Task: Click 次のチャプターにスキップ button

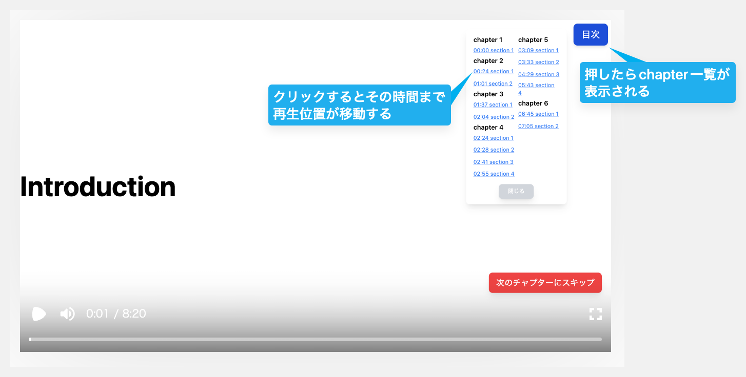Action: click(x=545, y=283)
